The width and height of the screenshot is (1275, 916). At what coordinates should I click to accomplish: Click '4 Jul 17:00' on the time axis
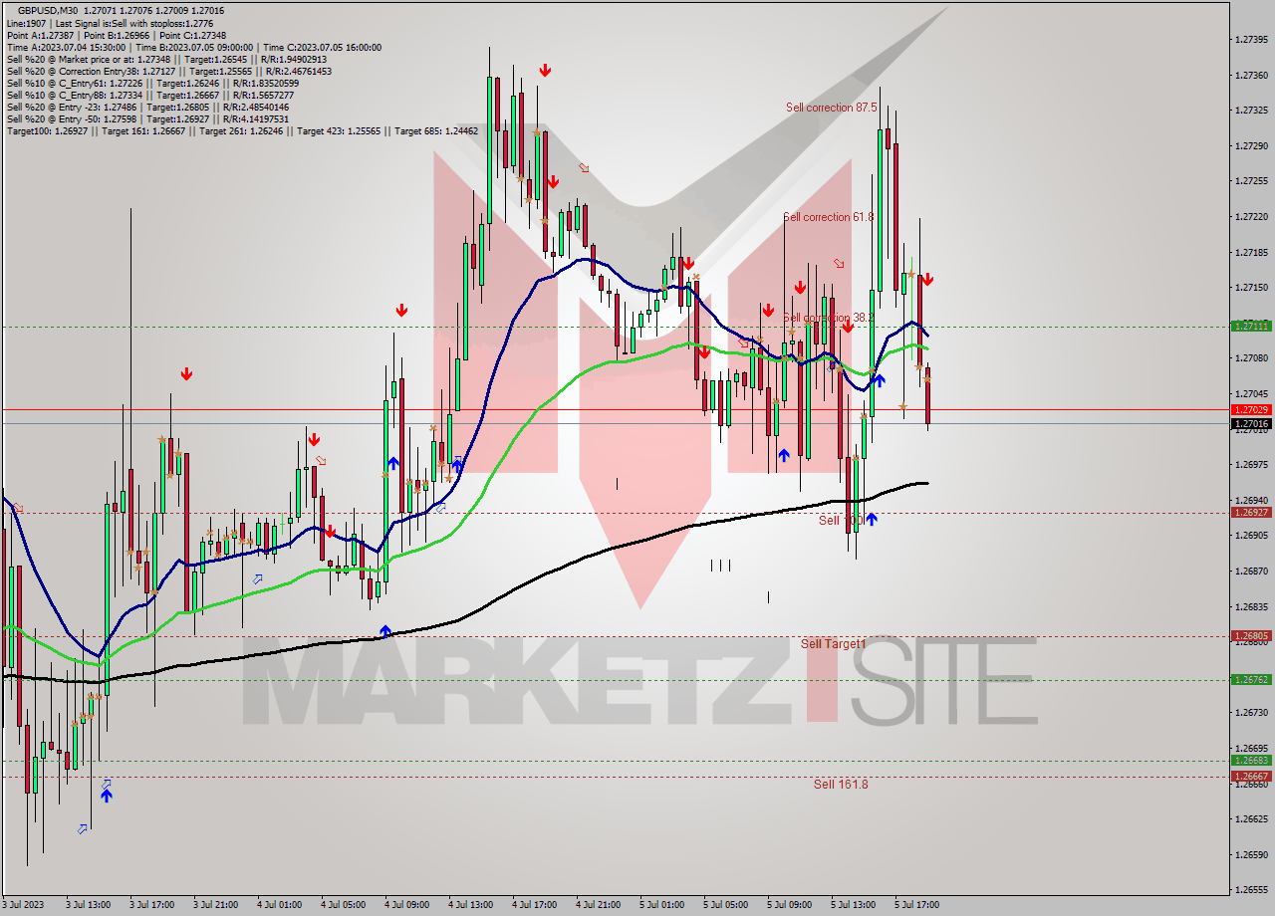(533, 905)
